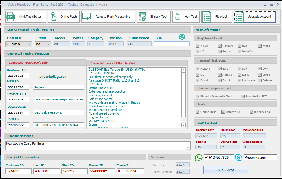Click the CSW ID field 22785277
The image size is (282, 179).
[x=18, y=125]
